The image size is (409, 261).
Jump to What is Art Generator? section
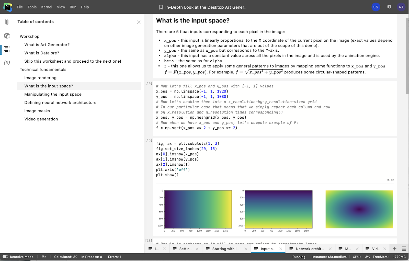click(47, 45)
